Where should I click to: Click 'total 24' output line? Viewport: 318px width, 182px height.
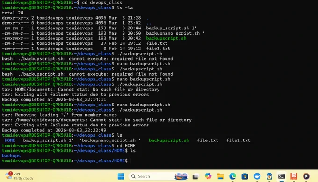point(13,13)
